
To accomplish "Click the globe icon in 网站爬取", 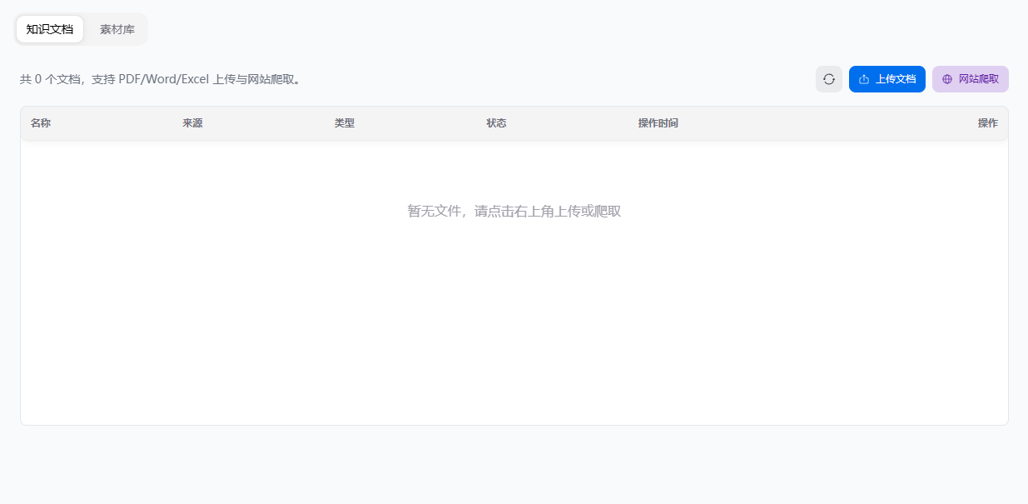I will [947, 79].
